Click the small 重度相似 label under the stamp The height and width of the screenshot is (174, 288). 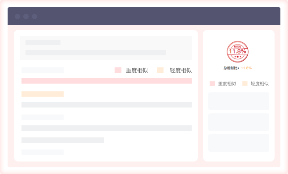pyautogui.click(x=227, y=83)
